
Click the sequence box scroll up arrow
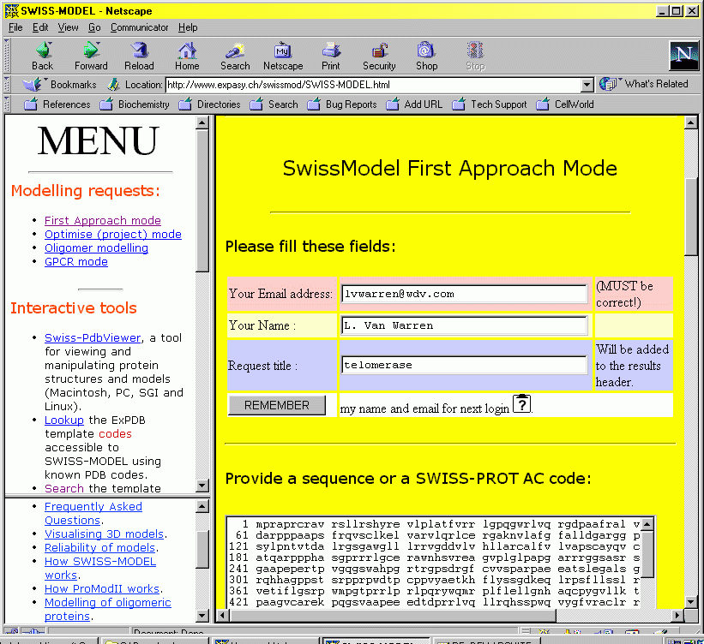click(x=647, y=524)
